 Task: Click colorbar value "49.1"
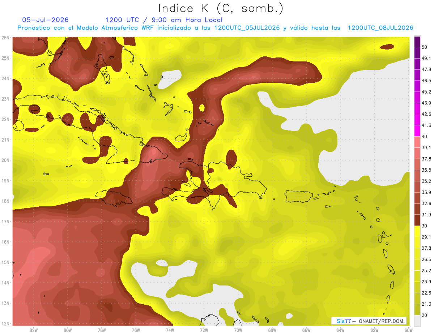[x=426, y=58]
